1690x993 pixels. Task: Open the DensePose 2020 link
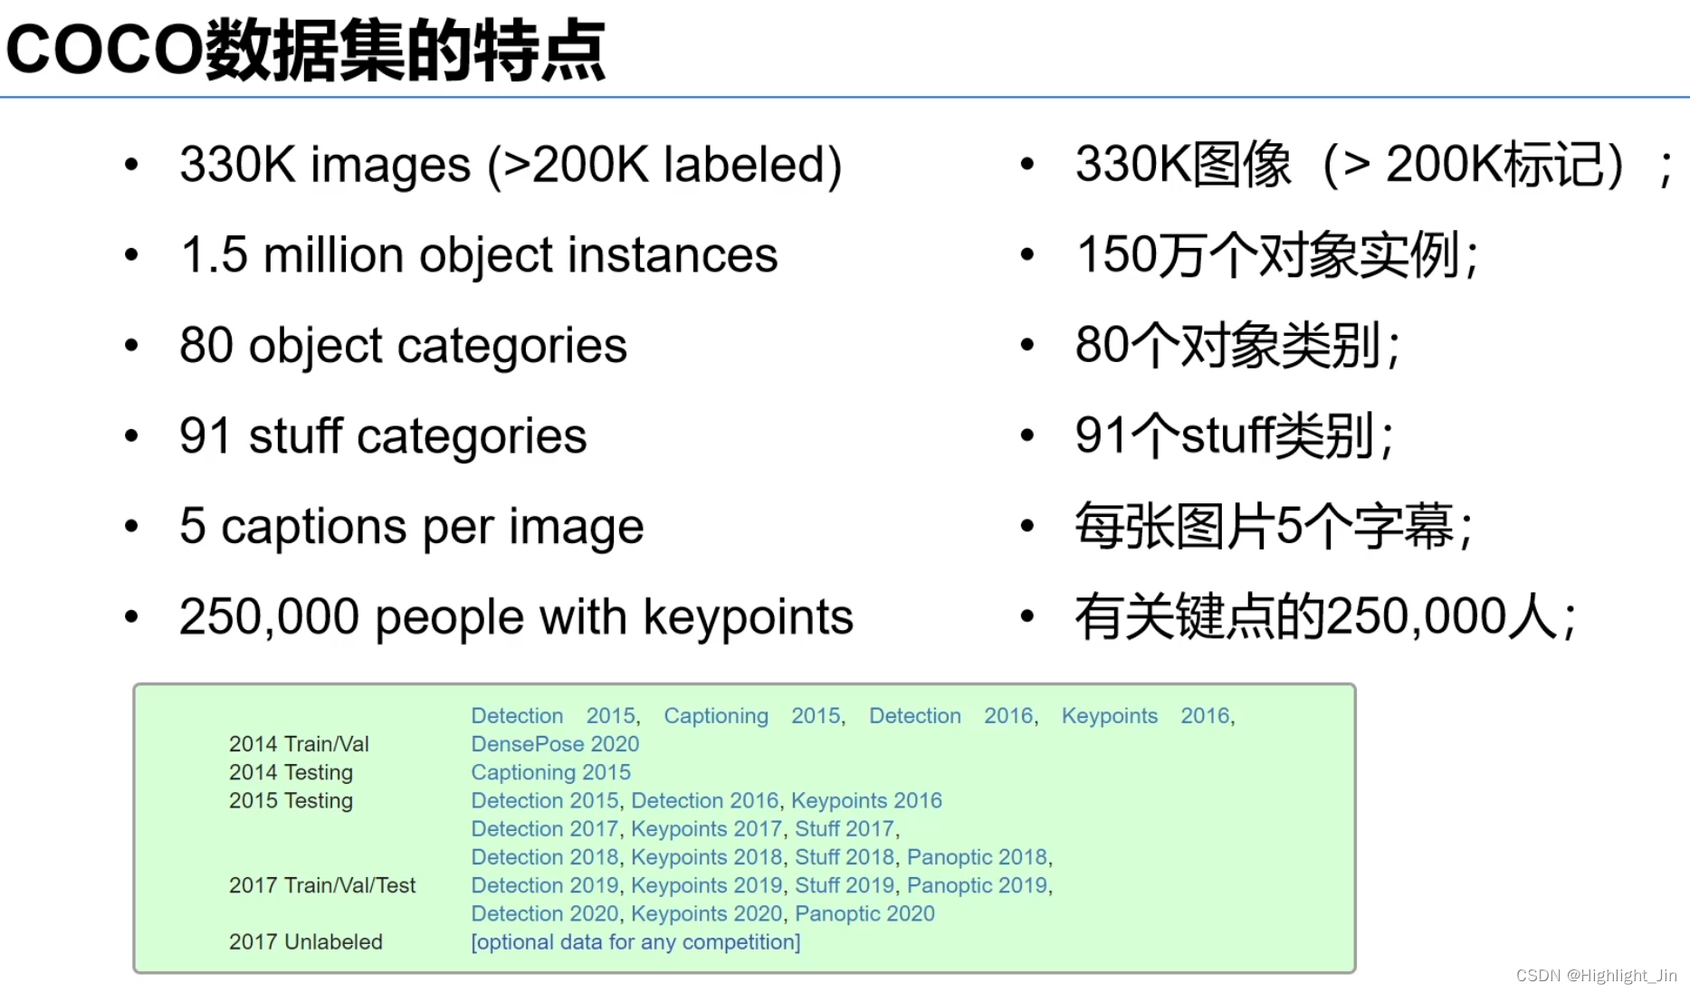point(555,743)
